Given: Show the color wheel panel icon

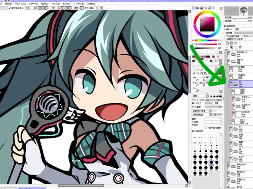Looking at the screenshot, I should (194, 8).
